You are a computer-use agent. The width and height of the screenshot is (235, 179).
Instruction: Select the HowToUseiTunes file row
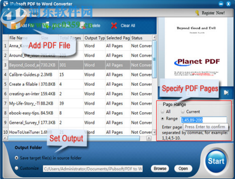(77, 132)
